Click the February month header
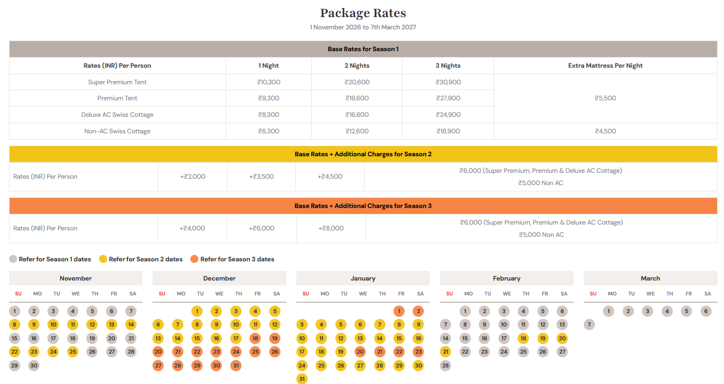724x384 pixels. [507, 278]
